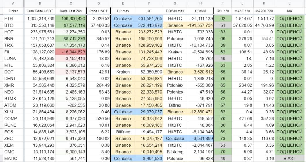Select the FIL ticker cell
The image size is (306, 162).
pyautogui.click(x=13, y=52)
